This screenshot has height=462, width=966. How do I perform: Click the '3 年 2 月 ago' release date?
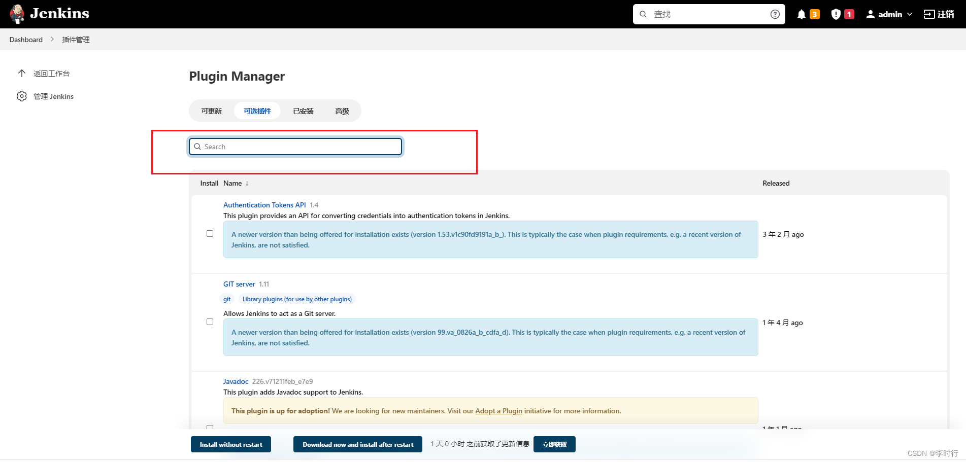click(x=783, y=234)
